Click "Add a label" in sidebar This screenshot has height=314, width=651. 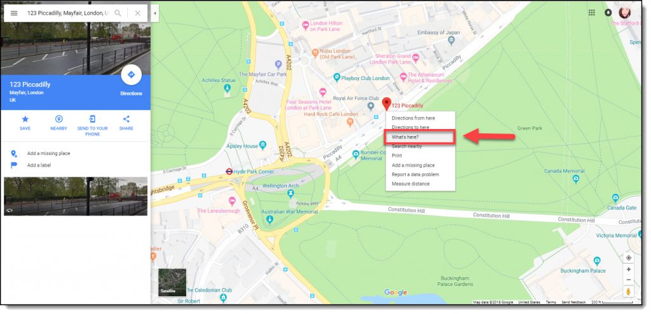[x=39, y=165]
